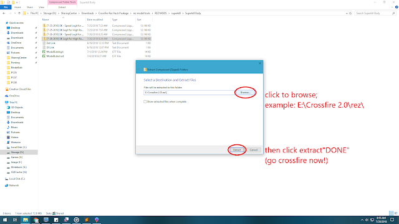Switch to large icons view button
The height and width of the screenshot is (224, 399).
396,213
